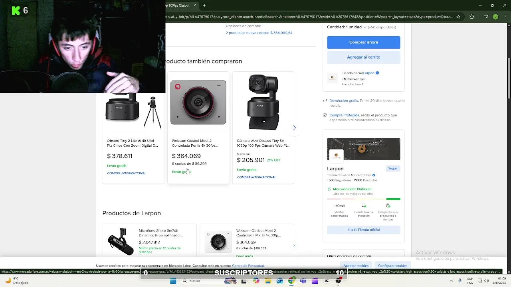Click Configurar cookies
This screenshot has height=287, width=511.
(393, 265)
